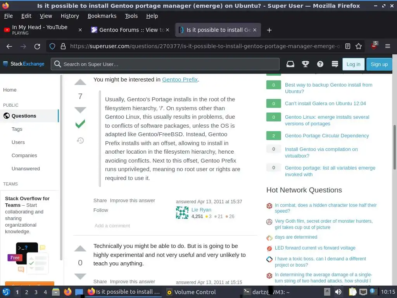Open 'LED forward current vs forward voltage'

point(315,248)
